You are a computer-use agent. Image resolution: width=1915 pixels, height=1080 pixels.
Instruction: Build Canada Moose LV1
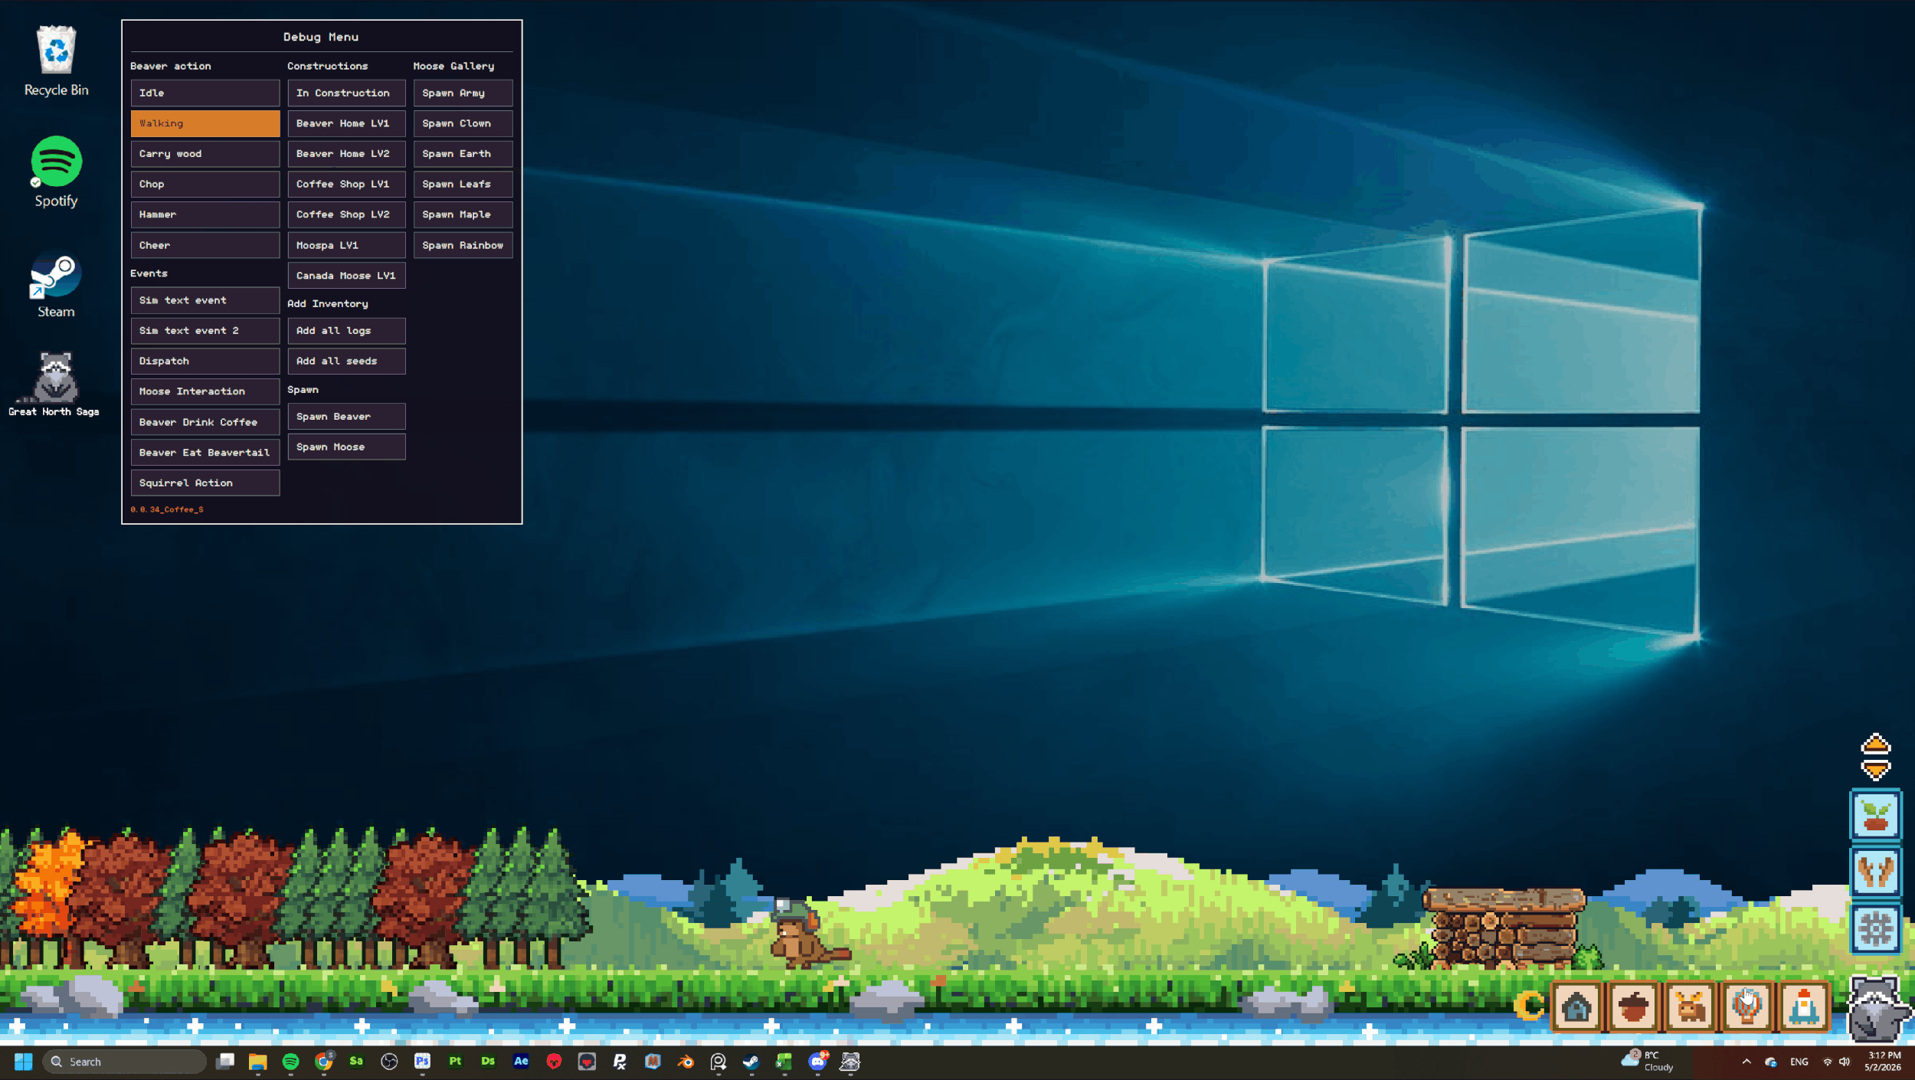tap(346, 276)
